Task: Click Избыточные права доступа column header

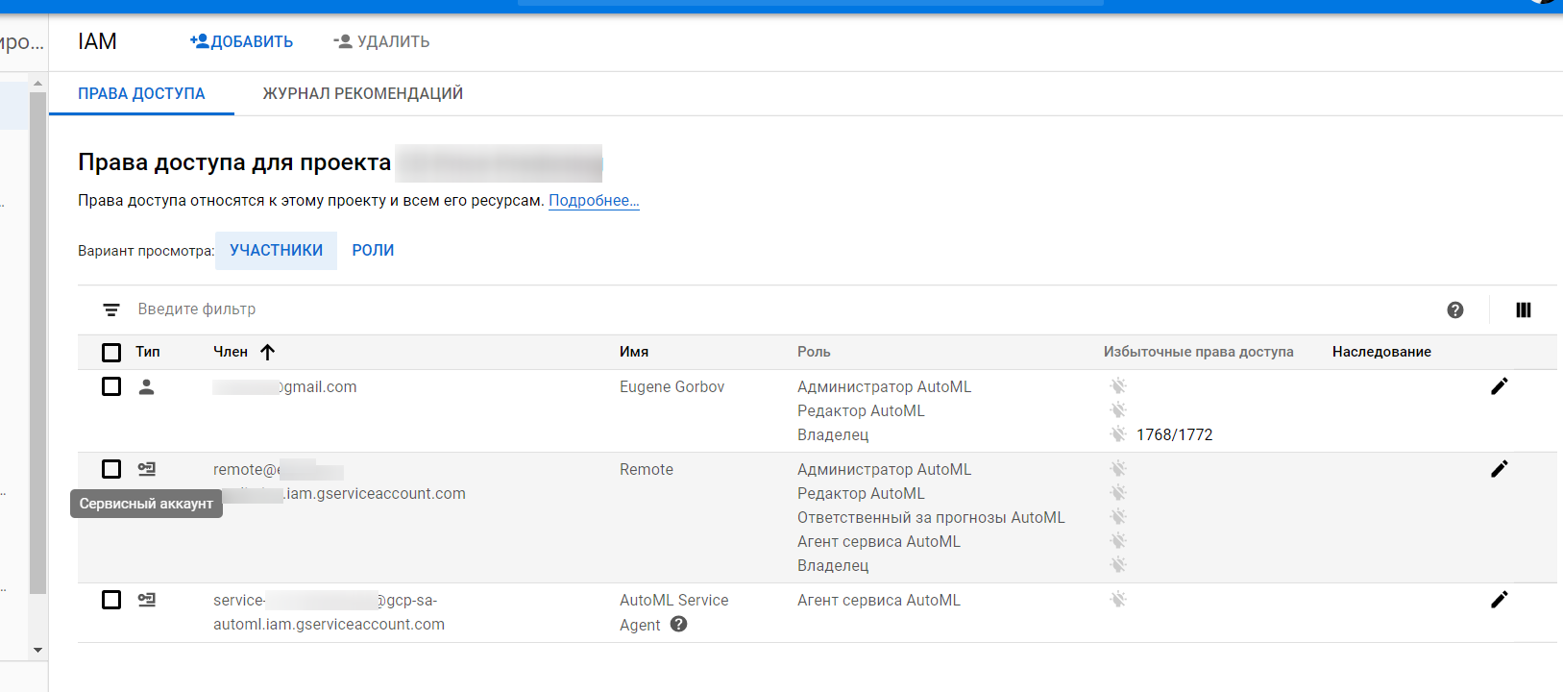Action: click(x=1198, y=352)
